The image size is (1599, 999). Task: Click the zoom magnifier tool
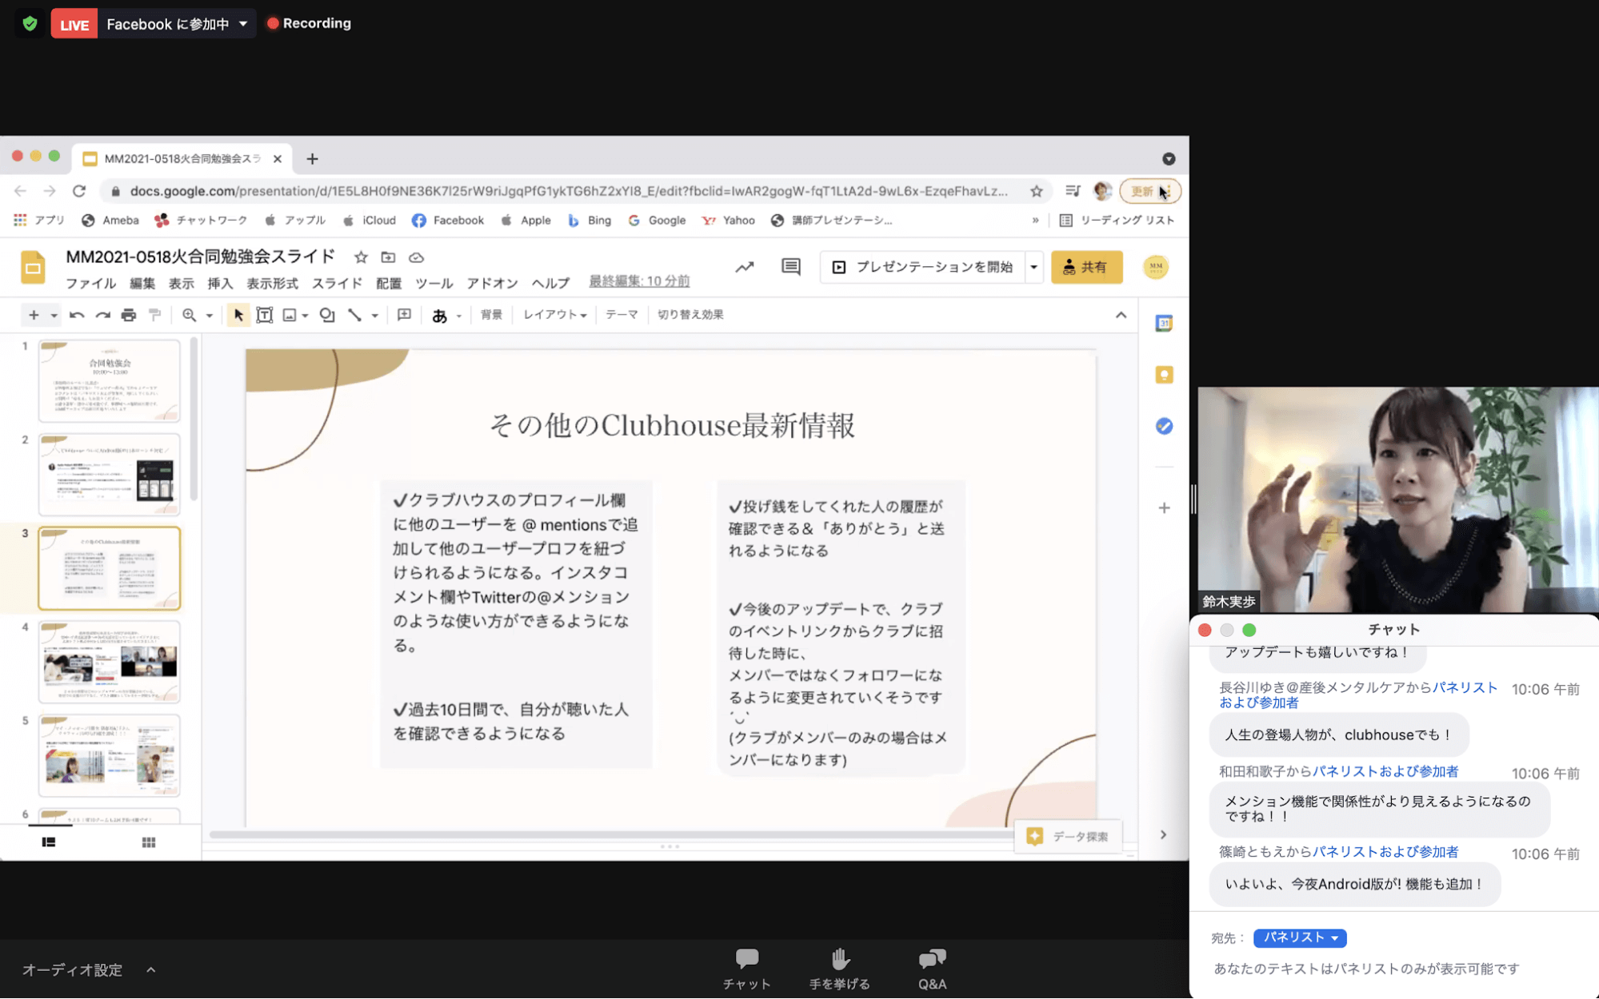(189, 315)
